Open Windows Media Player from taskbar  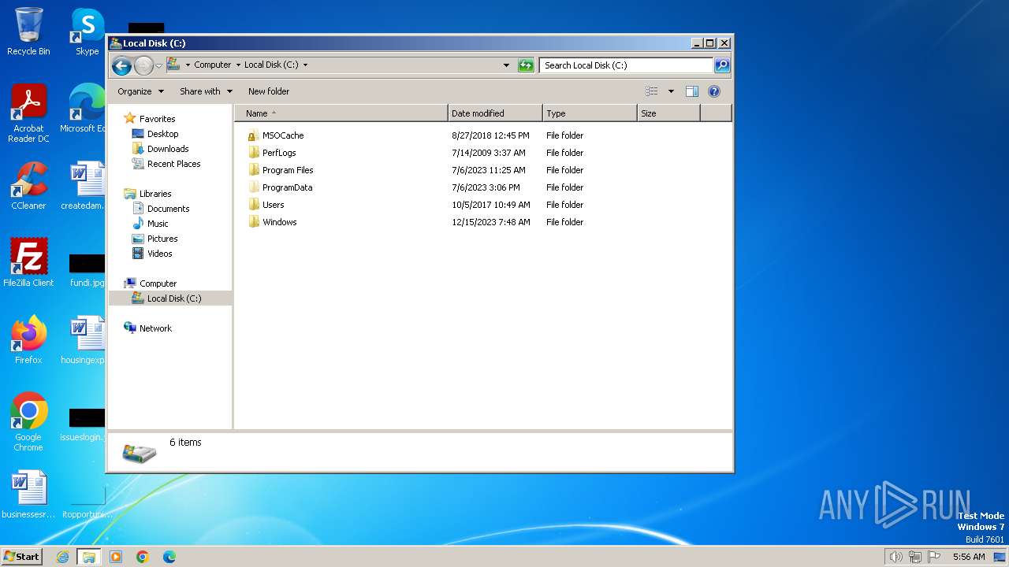[x=116, y=557]
